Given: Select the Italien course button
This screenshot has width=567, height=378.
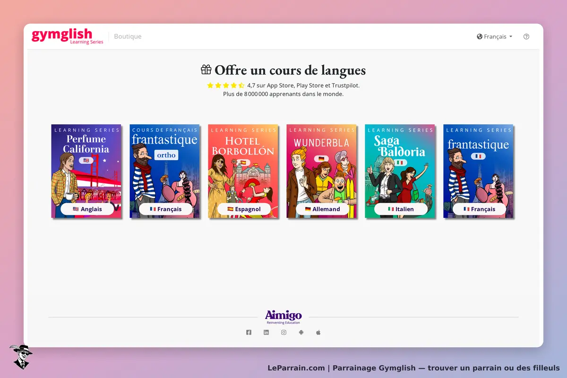Looking at the screenshot, I should pos(401,209).
